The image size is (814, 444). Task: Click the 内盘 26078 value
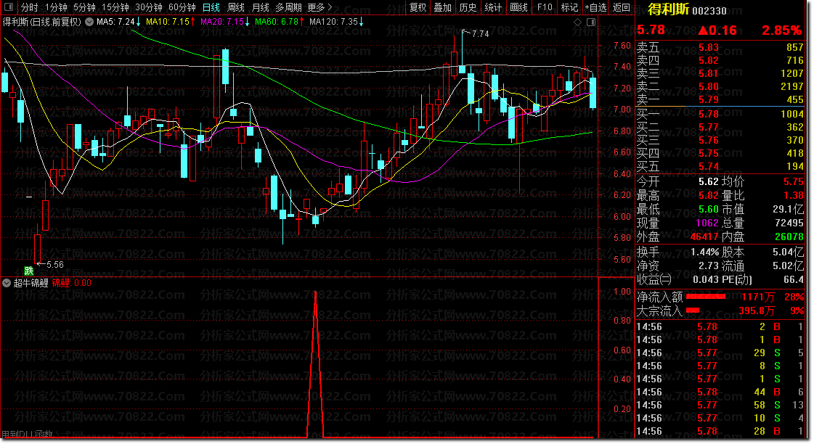[x=789, y=237]
